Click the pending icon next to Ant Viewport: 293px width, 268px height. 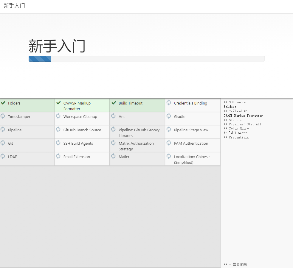[x=113, y=116]
